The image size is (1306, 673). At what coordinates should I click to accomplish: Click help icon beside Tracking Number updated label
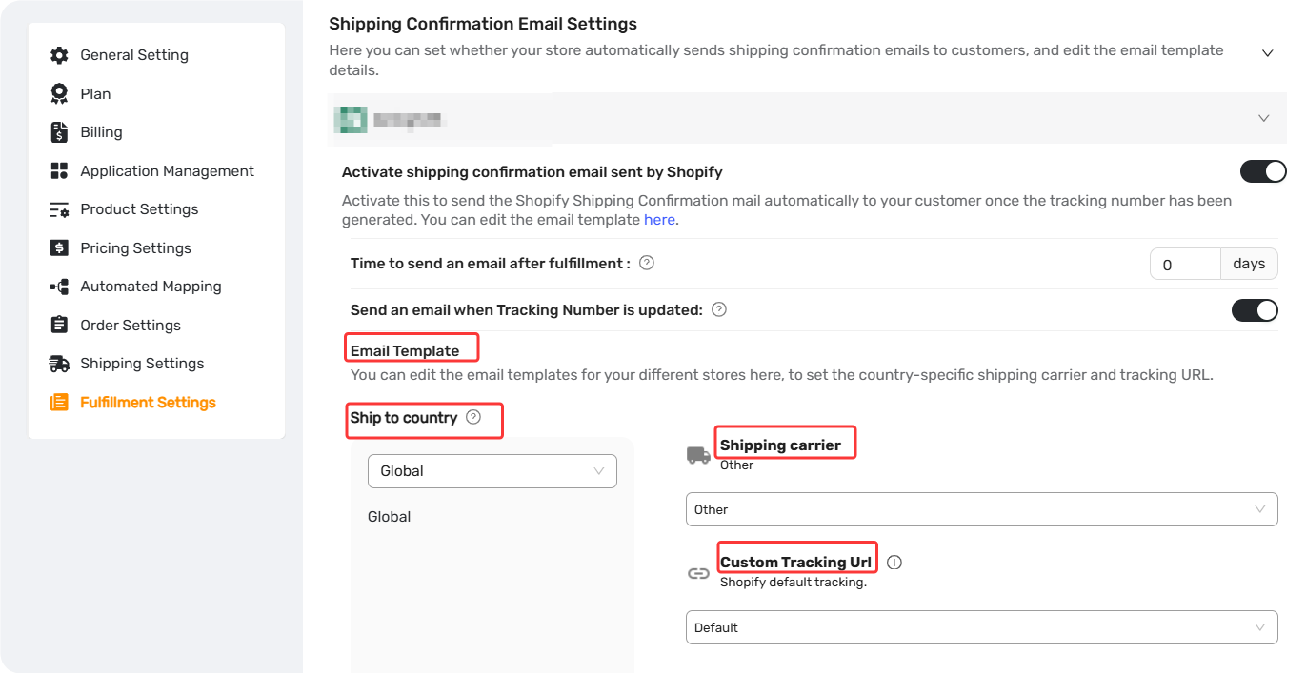coord(719,309)
